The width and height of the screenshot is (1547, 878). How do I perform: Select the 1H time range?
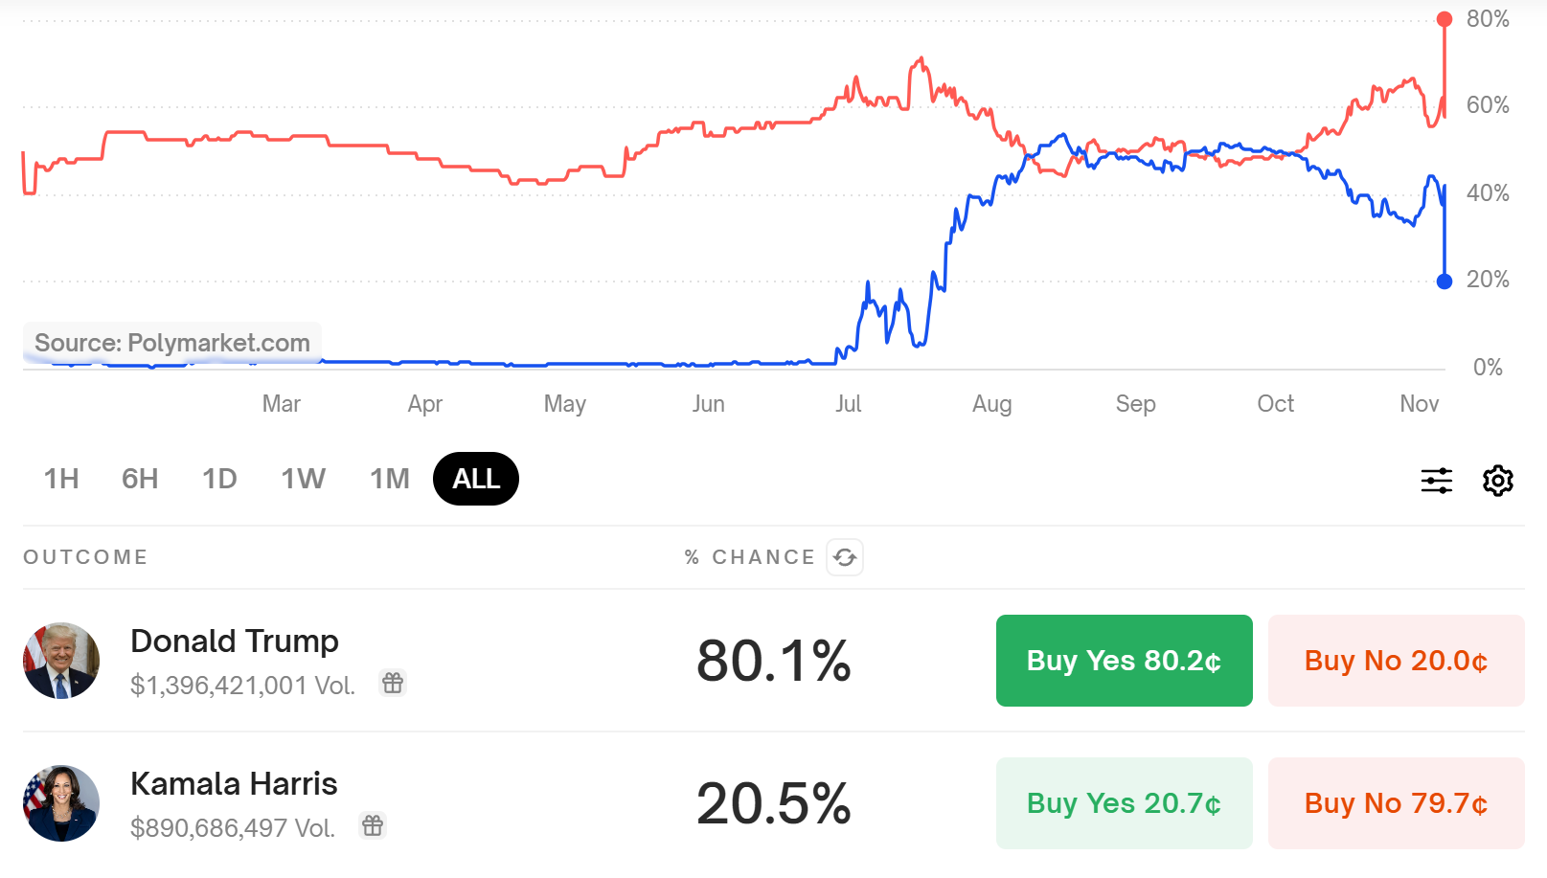[x=61, y=479]
